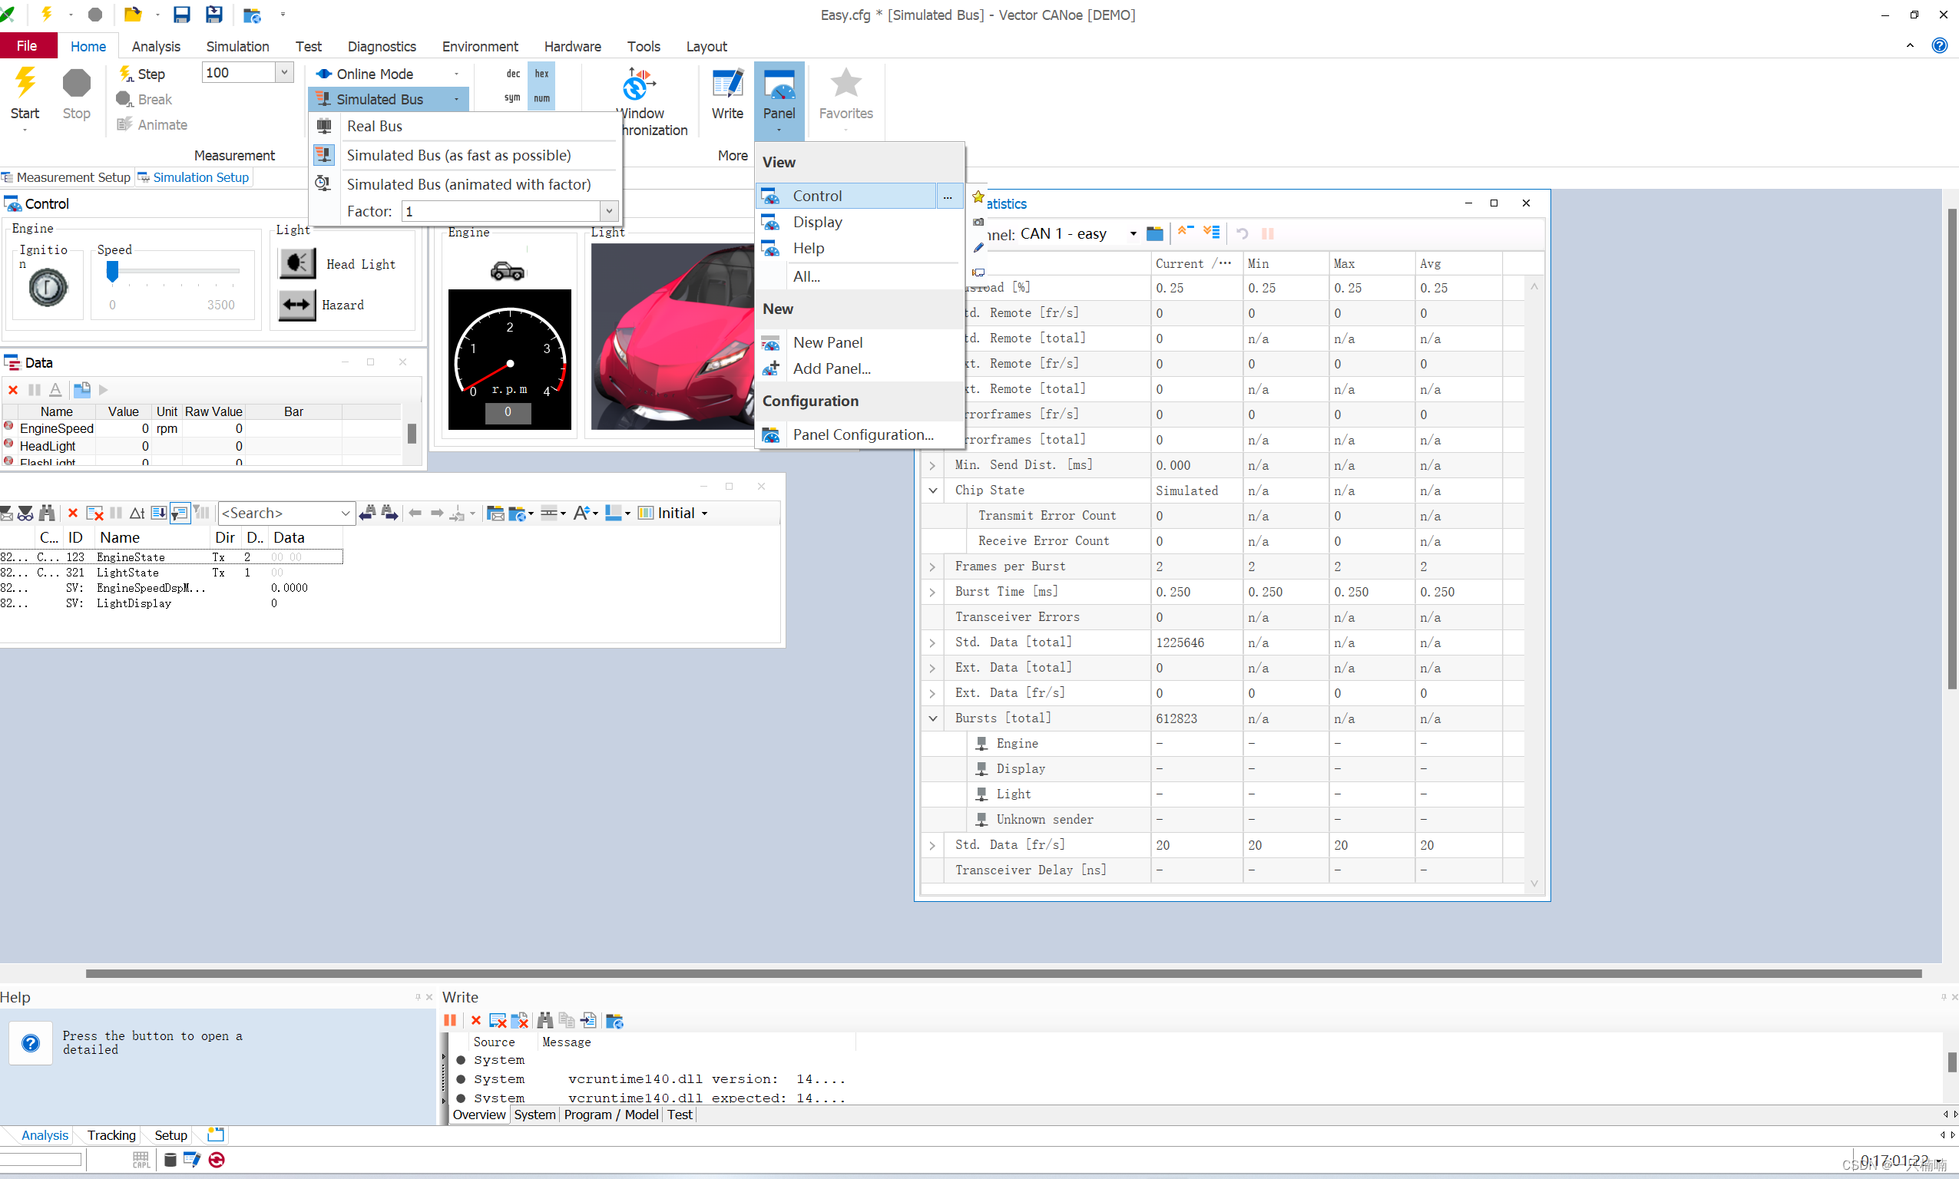Click the Head Light switch icon

point(298,263)
